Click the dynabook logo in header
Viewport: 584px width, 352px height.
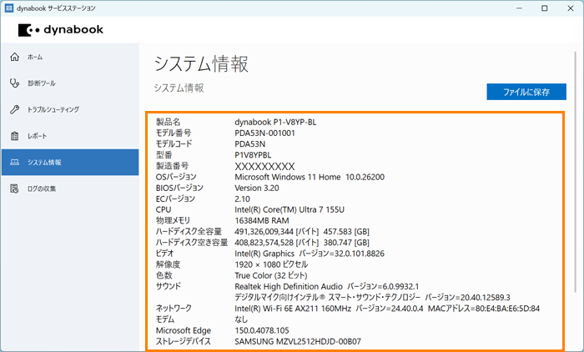61,30
